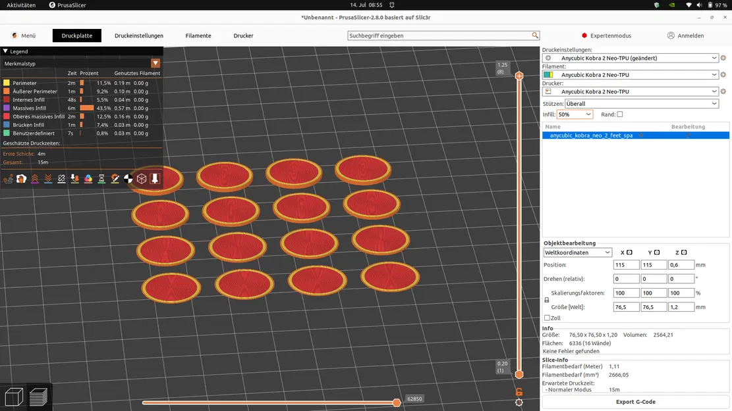This screenshot has width=732, height=411.
Task: Click the orange lock on vertical slider
Action: (519, 392)
